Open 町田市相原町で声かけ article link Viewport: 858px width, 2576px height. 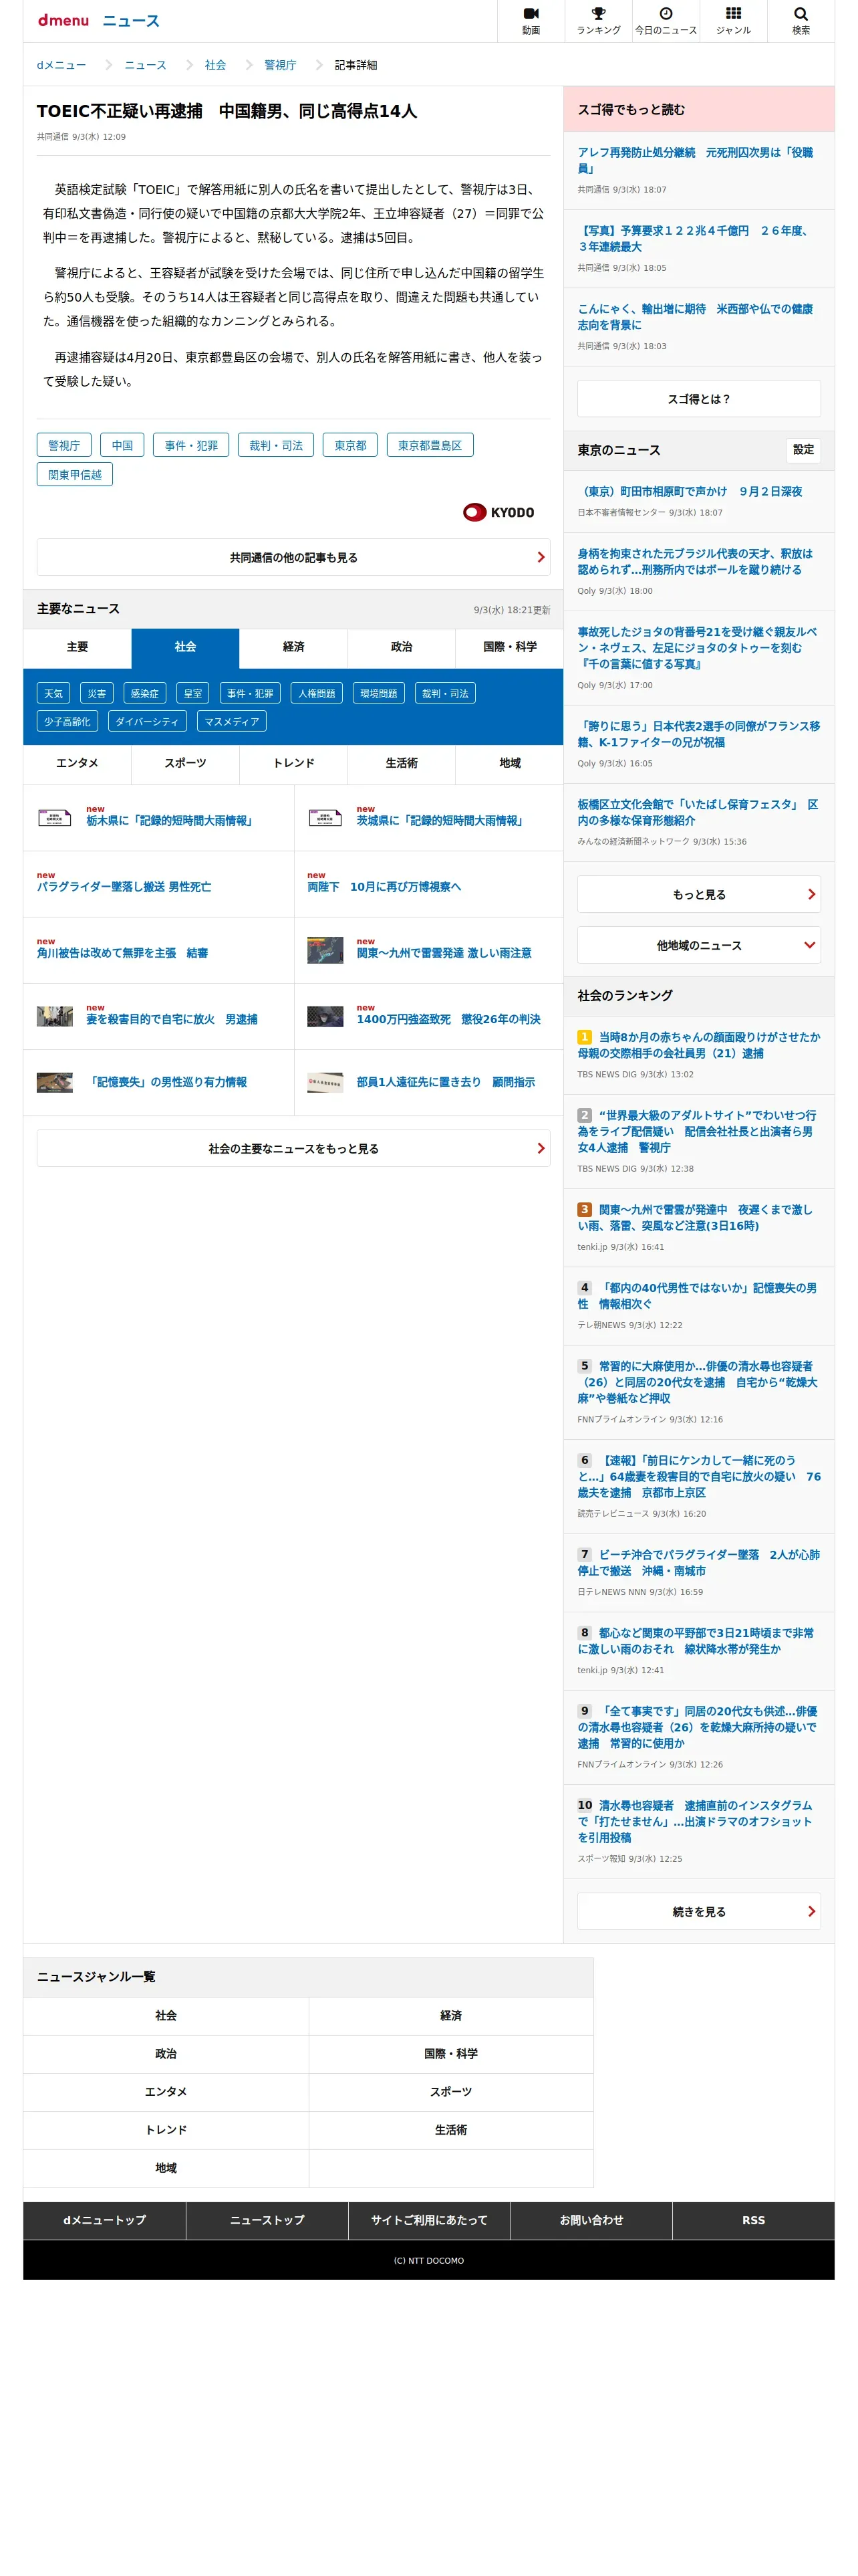point(690,492)
